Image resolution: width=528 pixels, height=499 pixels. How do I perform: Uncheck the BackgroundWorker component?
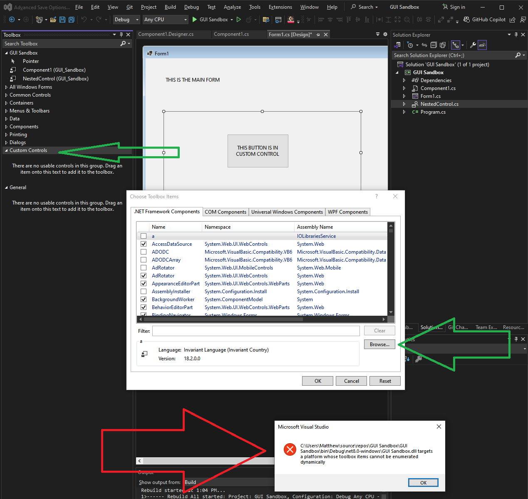tap(144, 299)
